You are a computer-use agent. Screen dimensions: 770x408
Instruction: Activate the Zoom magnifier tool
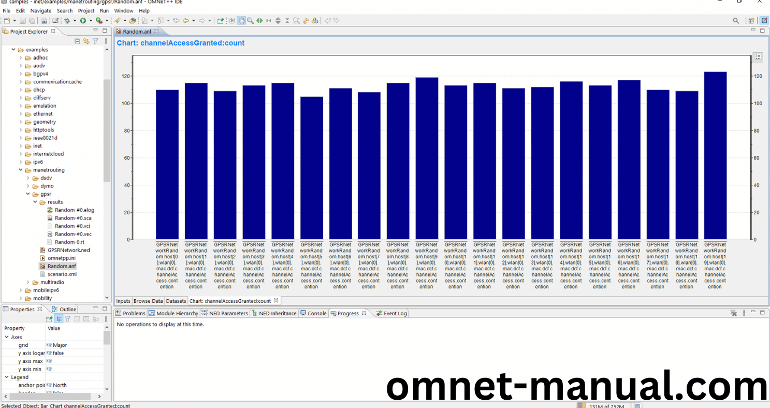[250, 21]
